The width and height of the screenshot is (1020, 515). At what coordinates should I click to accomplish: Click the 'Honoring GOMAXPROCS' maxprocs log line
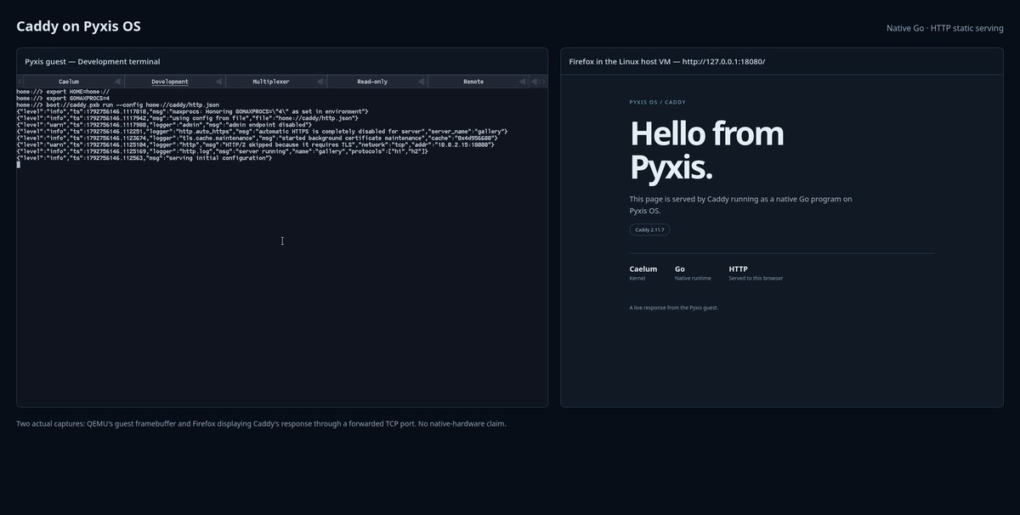(192, 112)
